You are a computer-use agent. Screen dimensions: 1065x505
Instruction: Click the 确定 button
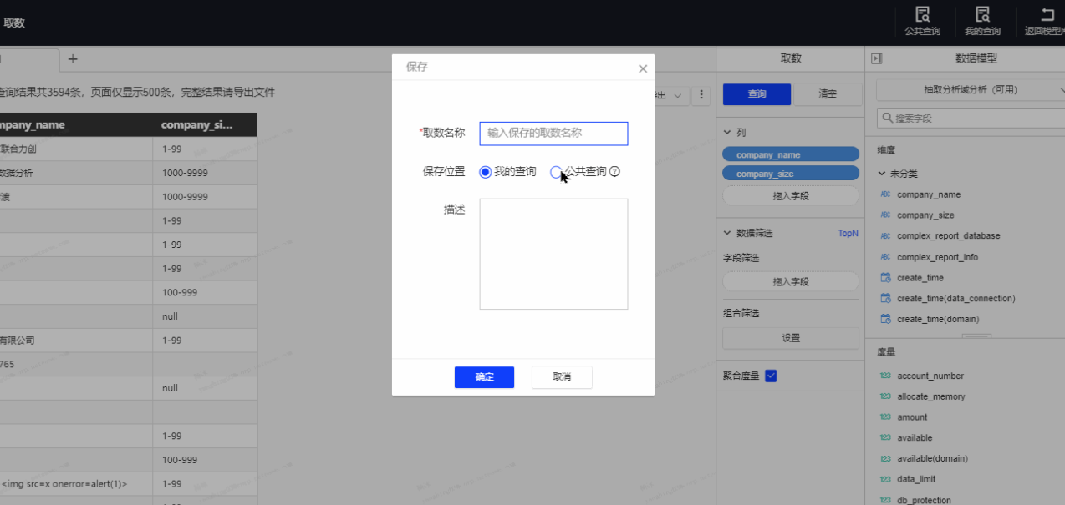484,377
